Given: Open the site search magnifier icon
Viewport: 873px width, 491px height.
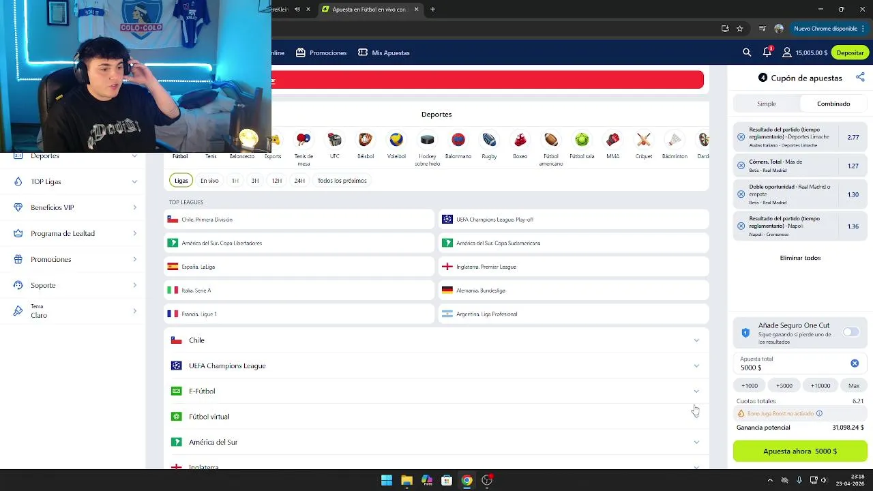Looking at the screenshot, I should point(747,53).
